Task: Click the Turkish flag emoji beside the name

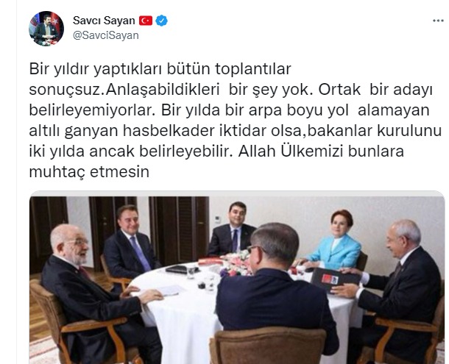Action: click(x=146, y=21)
